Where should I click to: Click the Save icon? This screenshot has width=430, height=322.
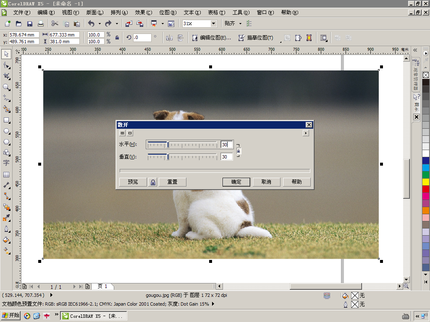pyautogui.click(x=30, y=23)
